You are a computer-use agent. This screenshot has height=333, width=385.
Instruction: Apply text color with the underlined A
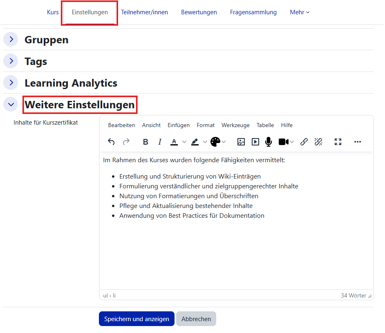click(174, 142)
